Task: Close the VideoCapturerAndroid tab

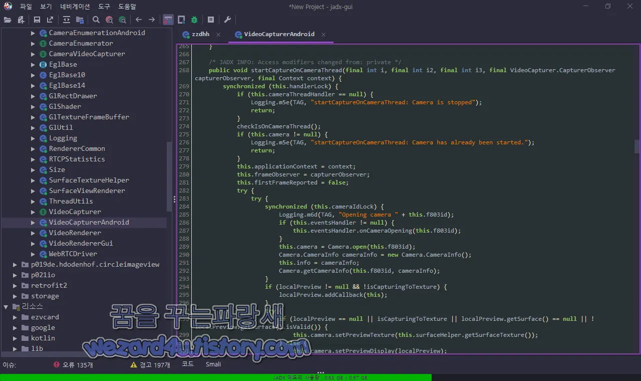Action: tap(324, 35)
